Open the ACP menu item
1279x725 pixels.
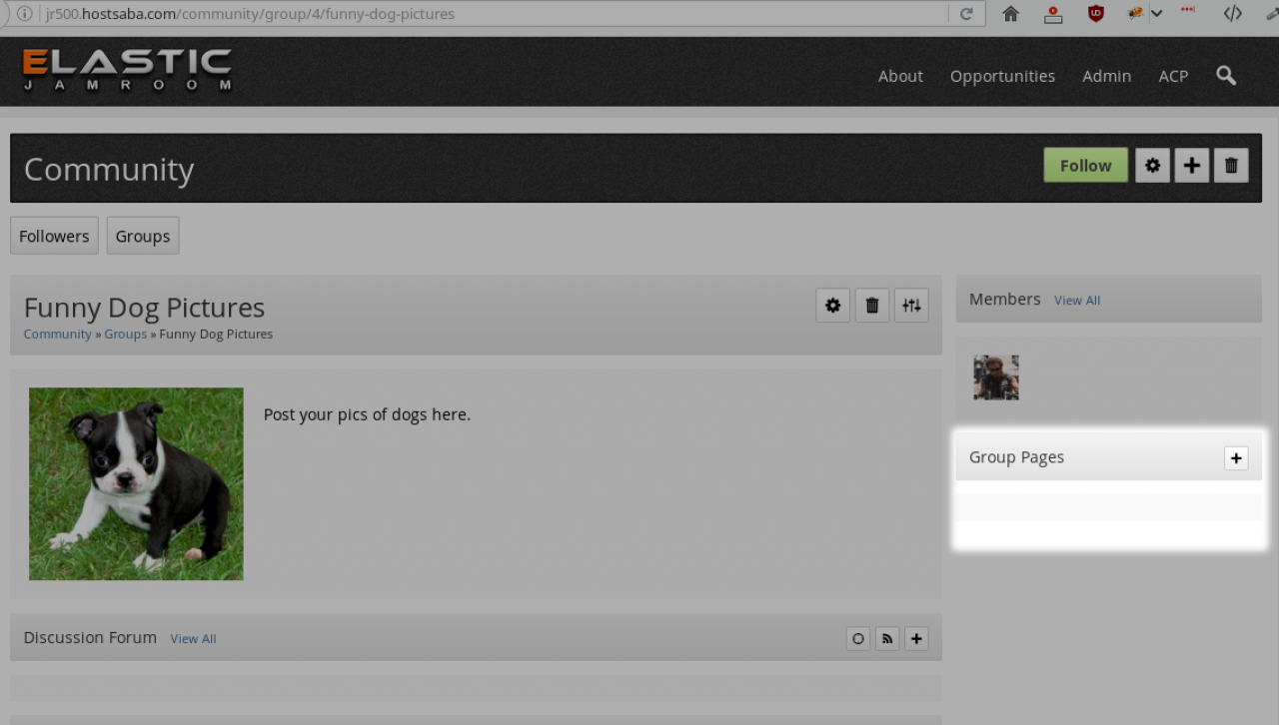(x=1173, y=76)
